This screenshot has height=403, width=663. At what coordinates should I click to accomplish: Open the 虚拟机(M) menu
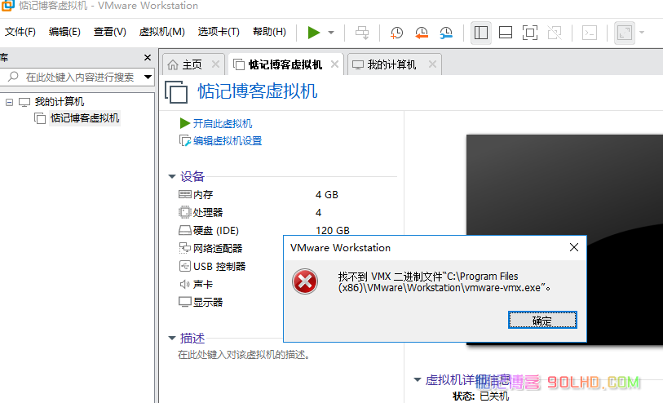pyautogui.click(x=162, y=32)
